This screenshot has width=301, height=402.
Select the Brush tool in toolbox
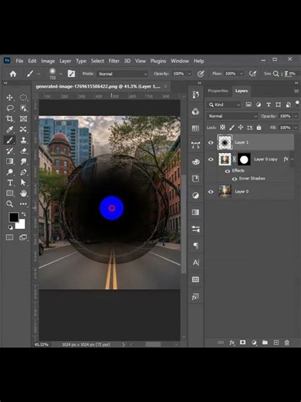coord(10,140)
